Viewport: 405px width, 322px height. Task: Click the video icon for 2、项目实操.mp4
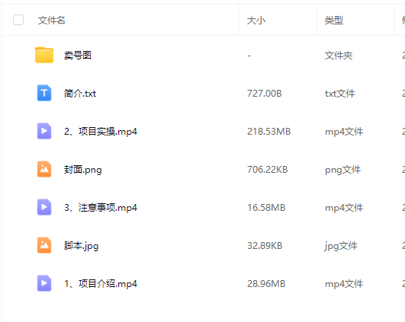(x=44, y=131)
